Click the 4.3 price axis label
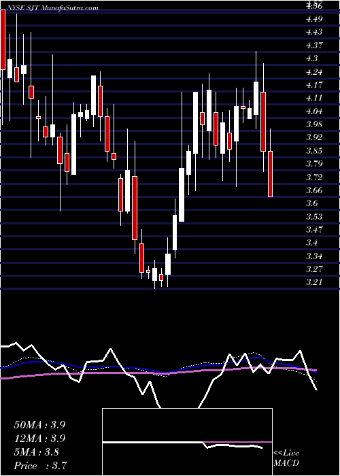The width and height of the screenshot is (340, 476). pyautogui.click(x=312, y=58)
